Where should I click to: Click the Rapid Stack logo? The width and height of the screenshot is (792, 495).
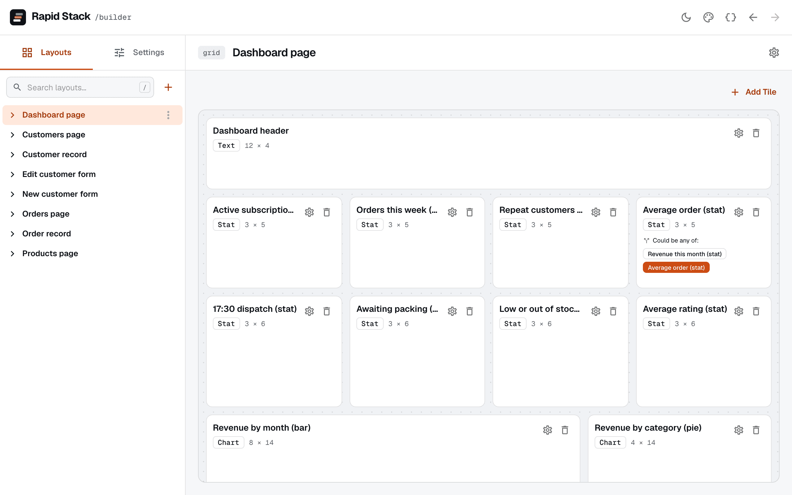point(18,17)
